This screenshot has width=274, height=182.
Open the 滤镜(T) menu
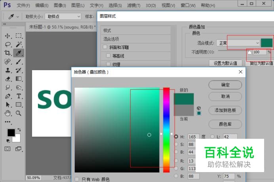pos(134,6)
